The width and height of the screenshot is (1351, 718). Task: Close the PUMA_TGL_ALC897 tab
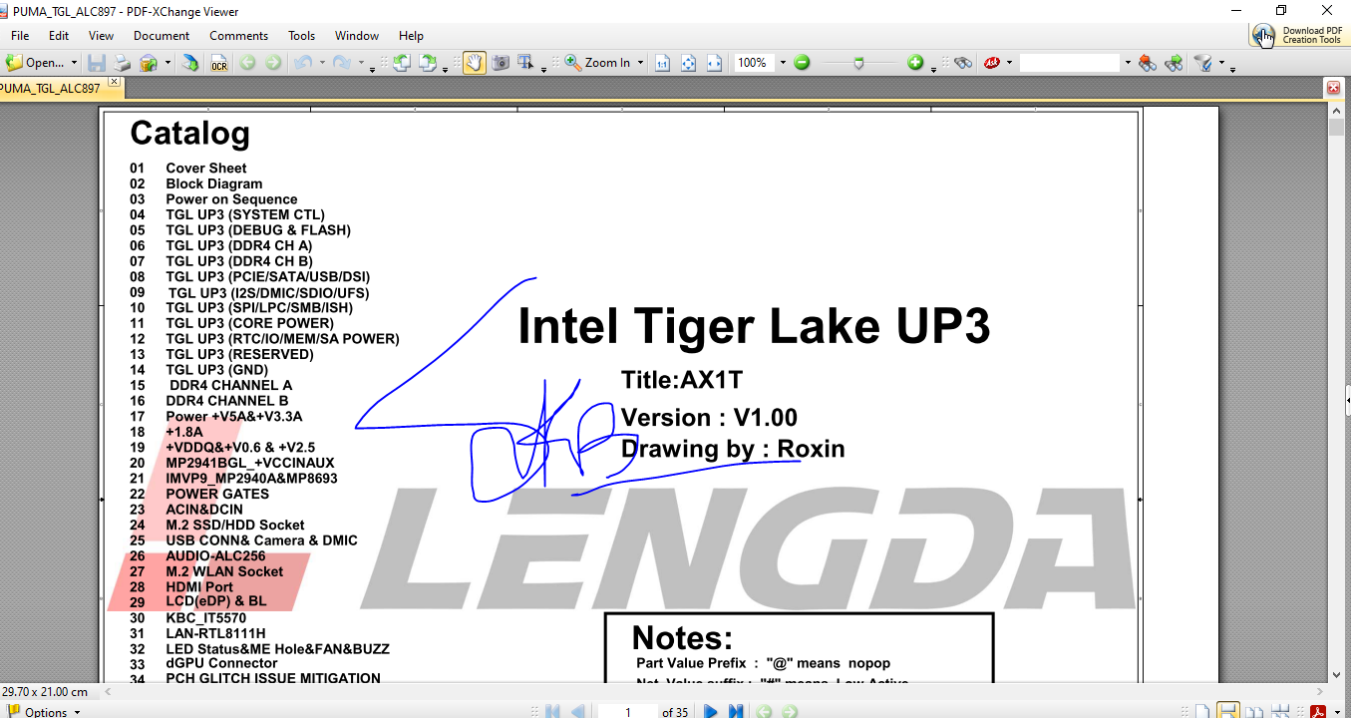(x=115, y=82)
